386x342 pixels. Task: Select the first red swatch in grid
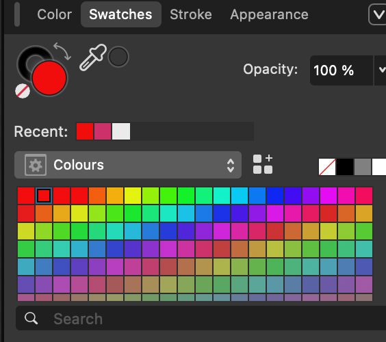coord(26,196)
